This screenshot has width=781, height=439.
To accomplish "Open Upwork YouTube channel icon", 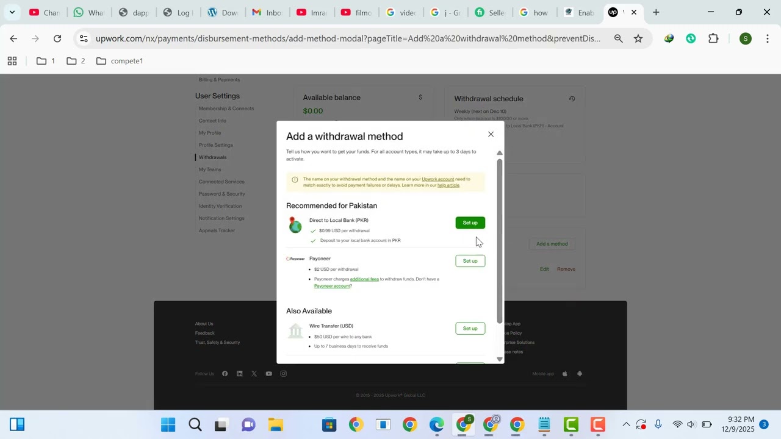I will (268, 374).
